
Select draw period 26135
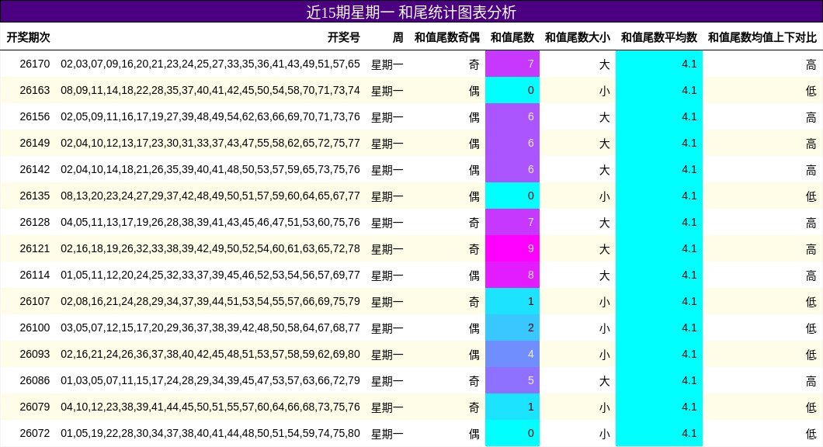pyautogui.click(x=35, y=196)
